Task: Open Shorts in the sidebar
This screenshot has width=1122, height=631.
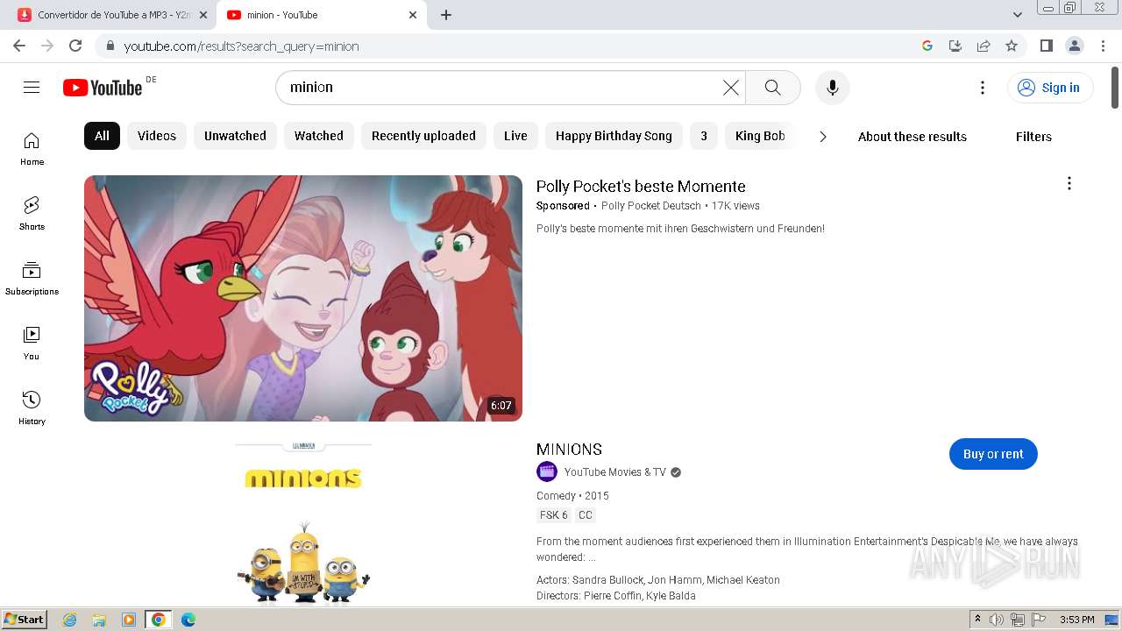Action: pos(32,213)
